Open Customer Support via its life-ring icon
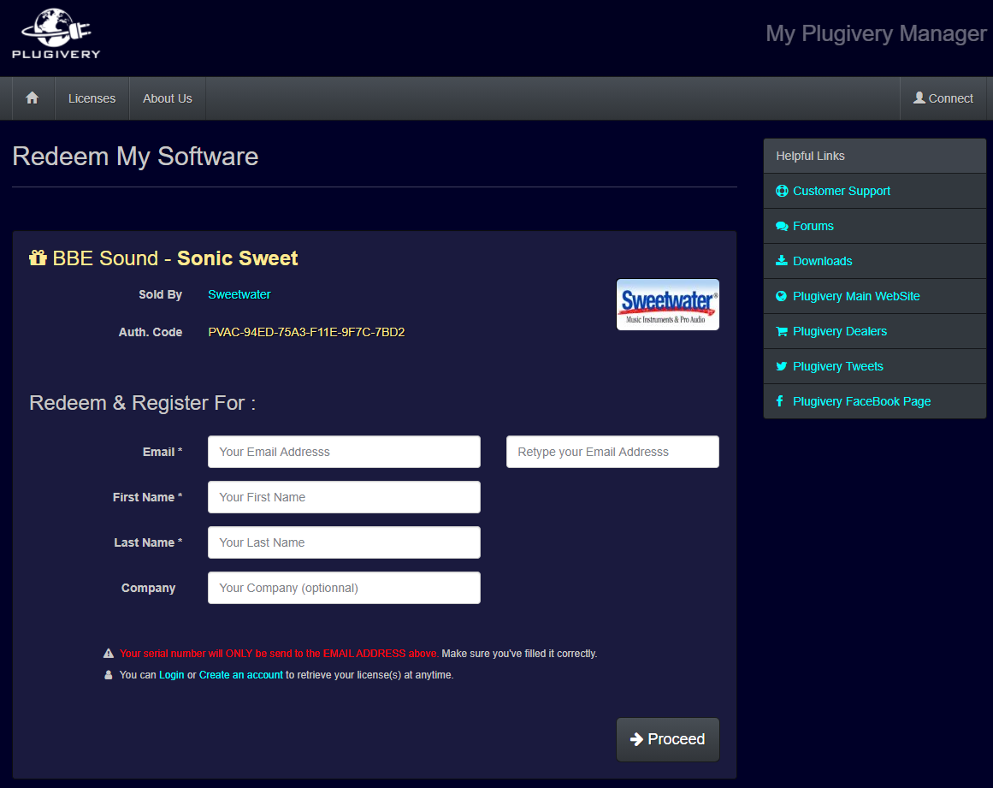Image resolution: width=993 pixels, height=788 pixels. point(782,191)
